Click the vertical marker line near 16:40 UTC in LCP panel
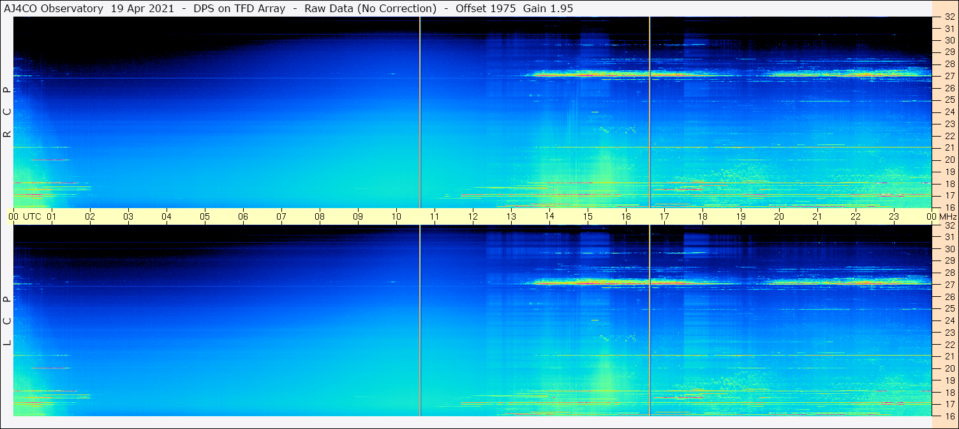Viewport: 959px width, 429px height. click(650, 320)
